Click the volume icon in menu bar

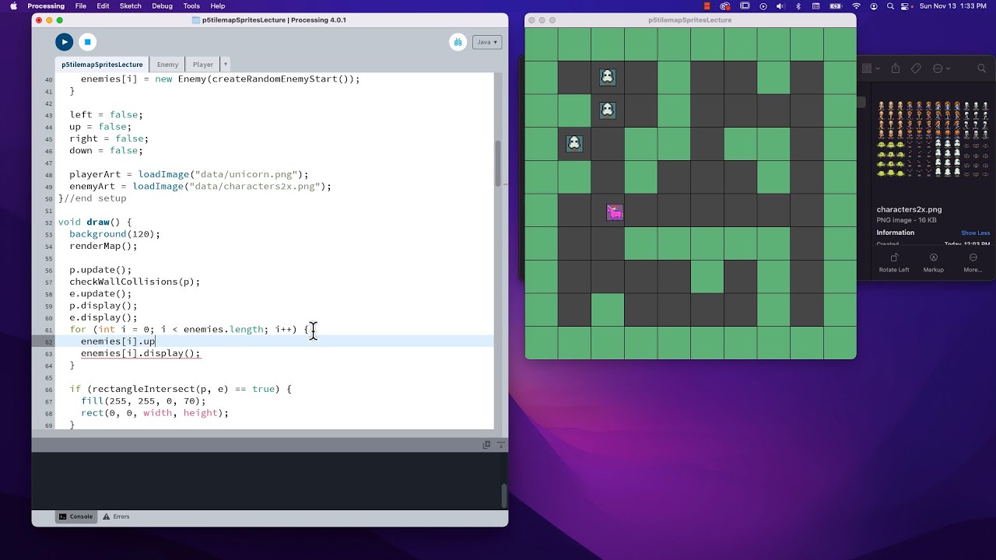coord(781,6)
